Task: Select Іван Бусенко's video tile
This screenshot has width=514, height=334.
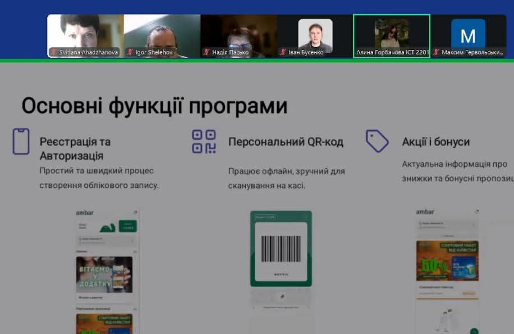Action: pyautogui.click(x=315, y=36)
